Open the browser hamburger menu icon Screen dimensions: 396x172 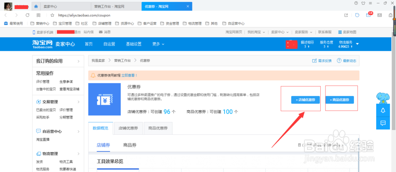[370, 3]
